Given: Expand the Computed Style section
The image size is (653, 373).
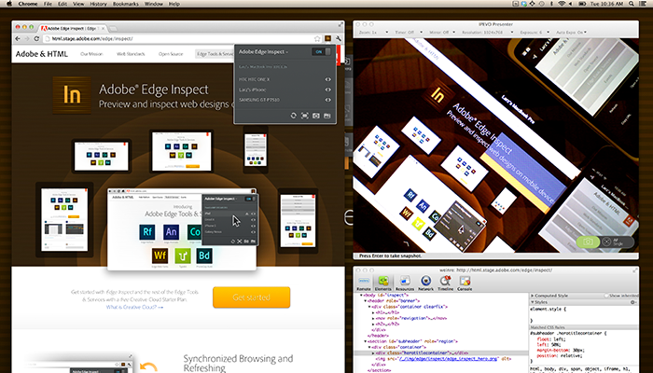Looking at the screenshot, I should (x=533, y=296).
